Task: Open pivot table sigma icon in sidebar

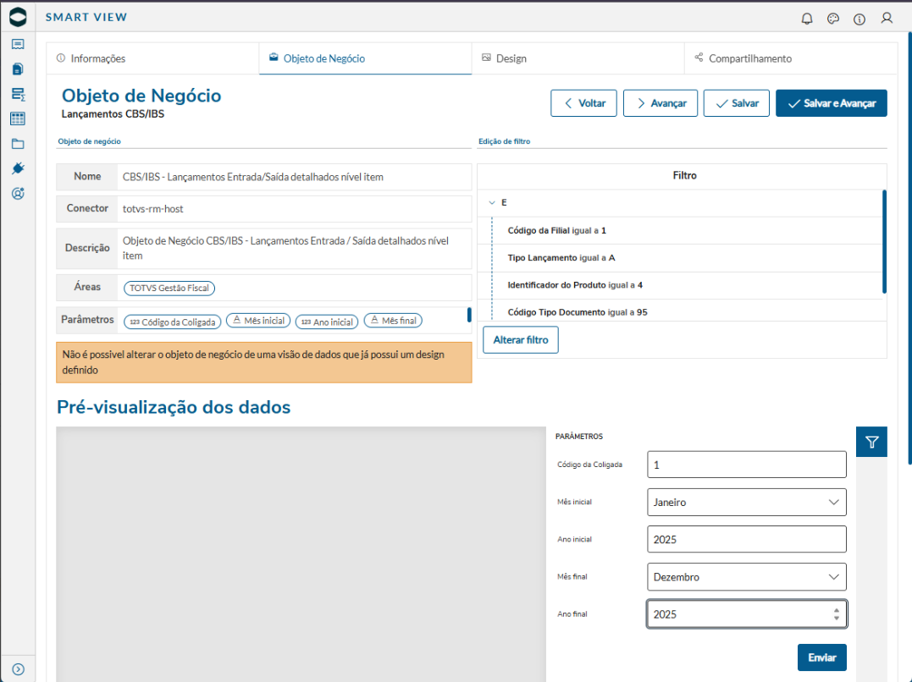Action: [x=18, y=94]
